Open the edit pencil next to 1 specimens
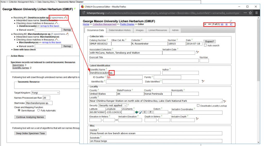The image size is (264, 146). (x=67, y=34)
